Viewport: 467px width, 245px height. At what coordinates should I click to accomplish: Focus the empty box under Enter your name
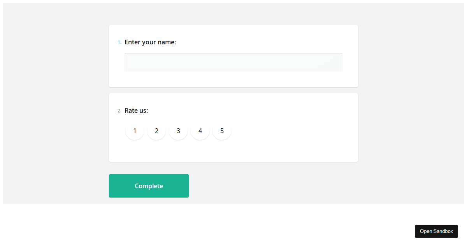233,62
